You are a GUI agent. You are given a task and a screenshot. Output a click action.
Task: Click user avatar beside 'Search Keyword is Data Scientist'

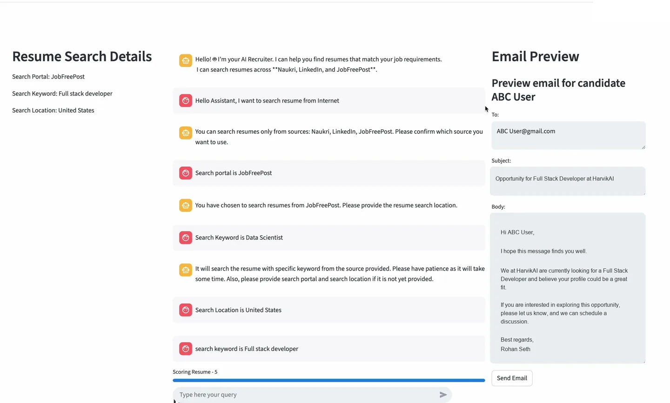186,238
